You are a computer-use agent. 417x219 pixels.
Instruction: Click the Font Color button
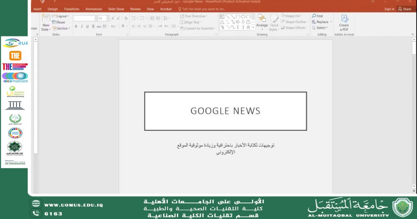[x=123, y=26]
